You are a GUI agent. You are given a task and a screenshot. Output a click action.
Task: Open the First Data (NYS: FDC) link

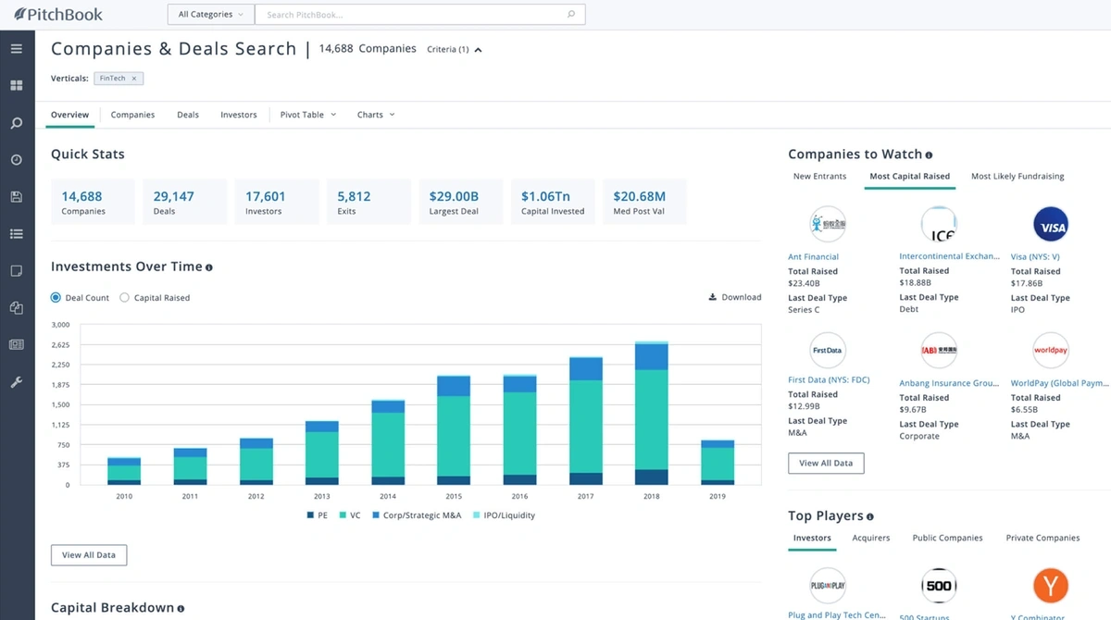(829, 380)
